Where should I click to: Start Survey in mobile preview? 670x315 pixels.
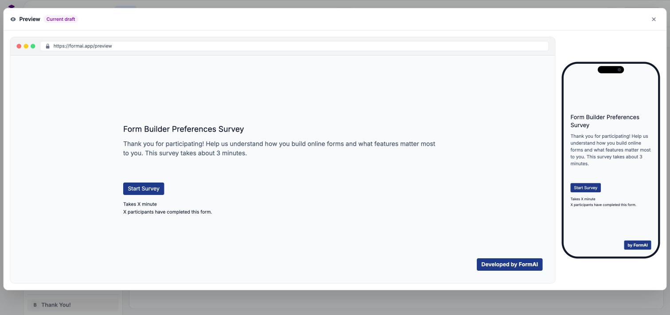click(585, 188)
